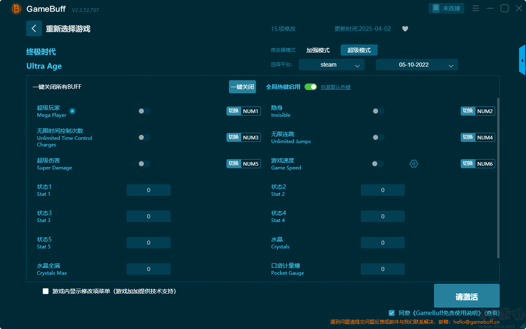Screen dimensions: 526x329
Task: Expand the blue side panel arrow
Action: point(522,60)
